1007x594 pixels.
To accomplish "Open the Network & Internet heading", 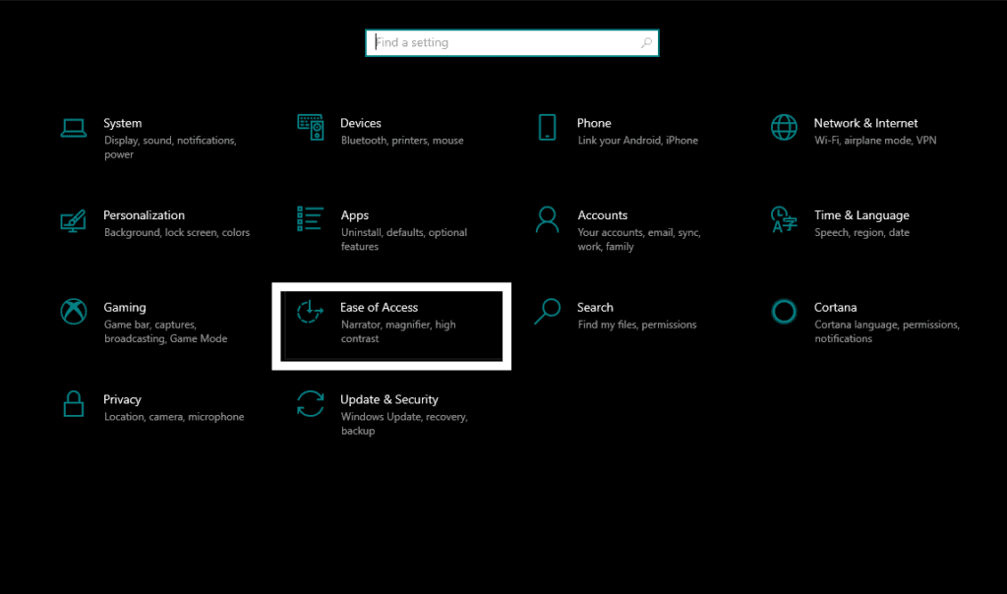I will pos(865,123).
